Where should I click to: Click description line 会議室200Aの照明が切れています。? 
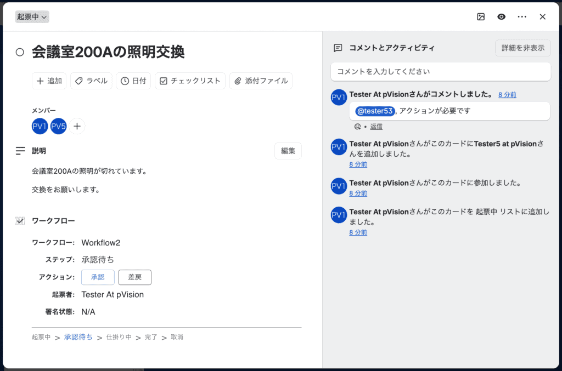pos(89,171)
